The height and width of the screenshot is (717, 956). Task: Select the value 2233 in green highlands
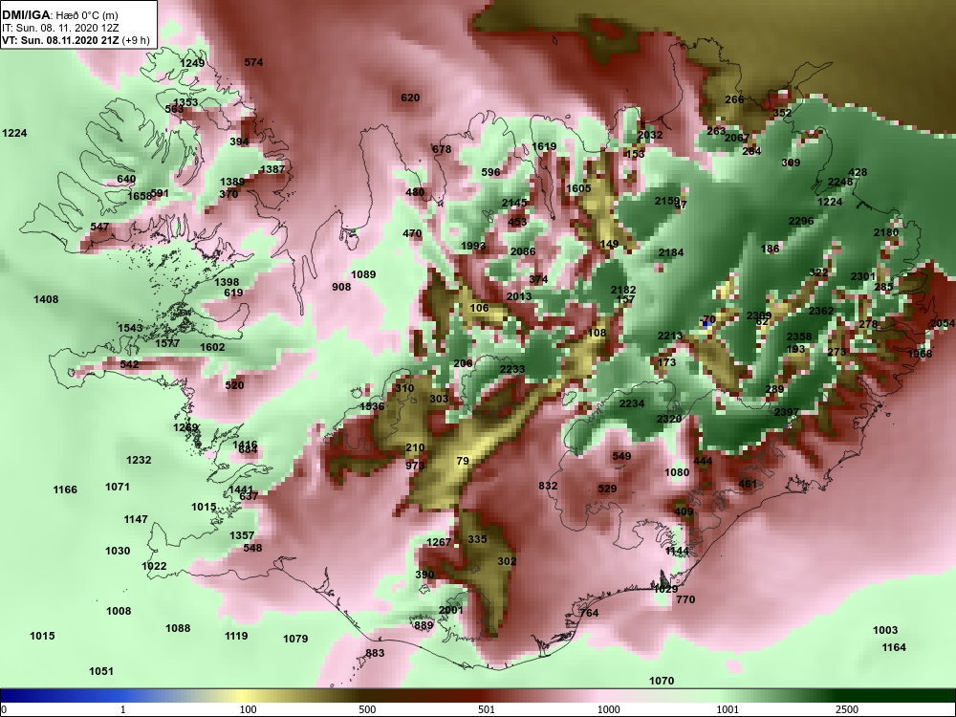point(512,369)
